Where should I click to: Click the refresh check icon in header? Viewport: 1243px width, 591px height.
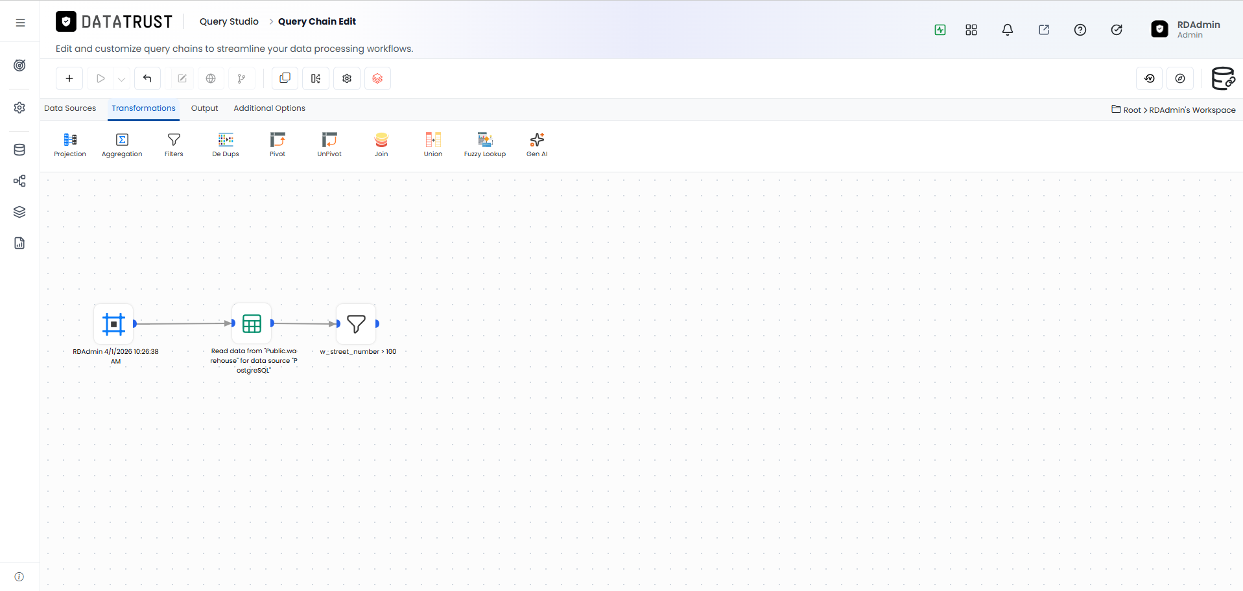[x=1117, y=30]
